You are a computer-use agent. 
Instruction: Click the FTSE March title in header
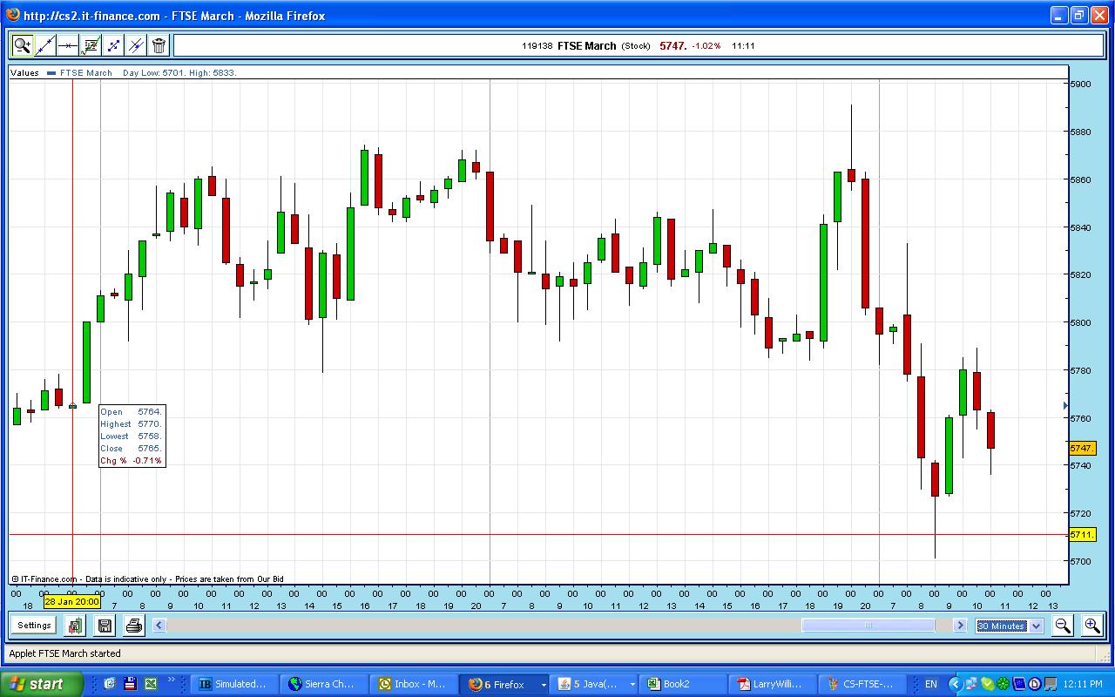[x=586, y=45]
